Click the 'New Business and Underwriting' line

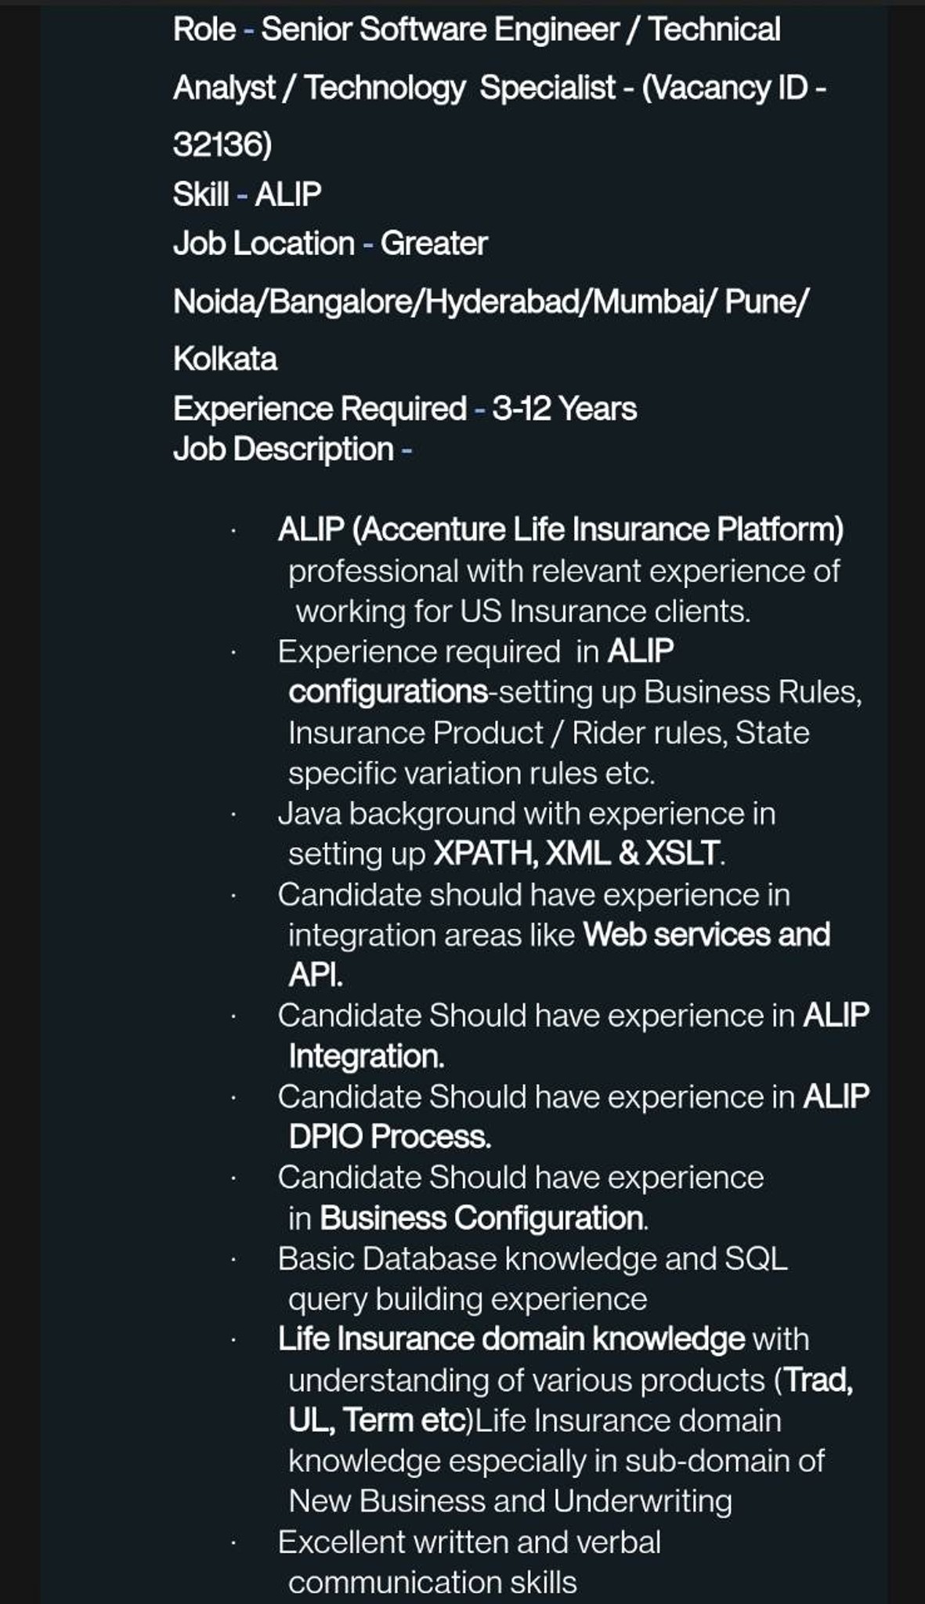click(510, 1501)
